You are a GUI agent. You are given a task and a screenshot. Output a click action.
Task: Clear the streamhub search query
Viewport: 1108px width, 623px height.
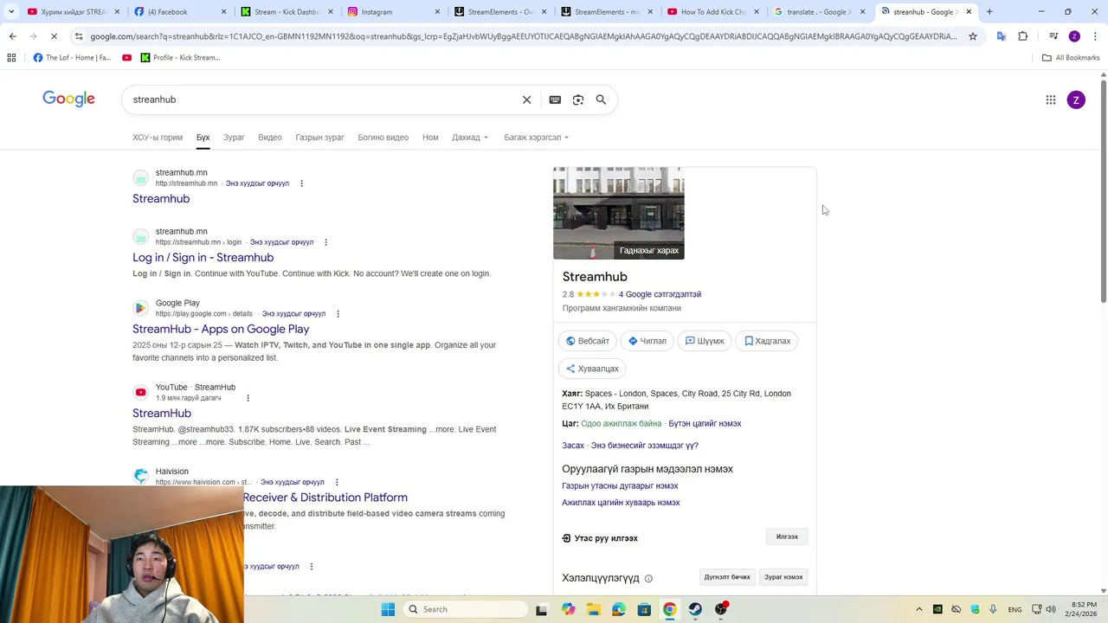click(526, 100)
